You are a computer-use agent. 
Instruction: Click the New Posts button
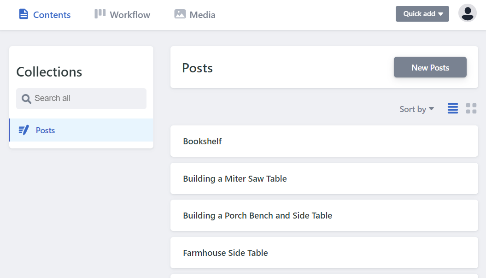pos(430,67)
